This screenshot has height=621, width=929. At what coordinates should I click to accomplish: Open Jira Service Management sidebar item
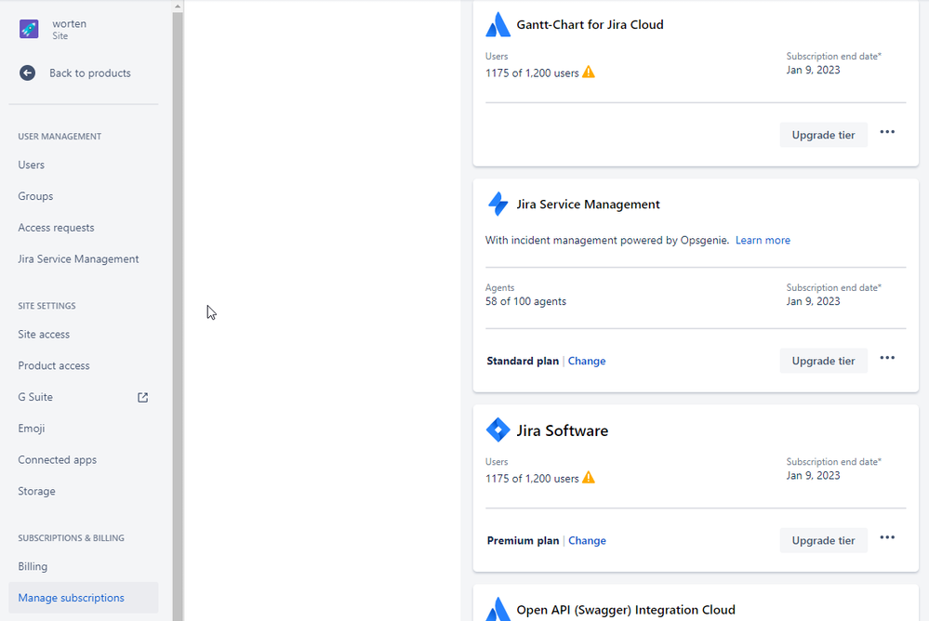(78, 259)
